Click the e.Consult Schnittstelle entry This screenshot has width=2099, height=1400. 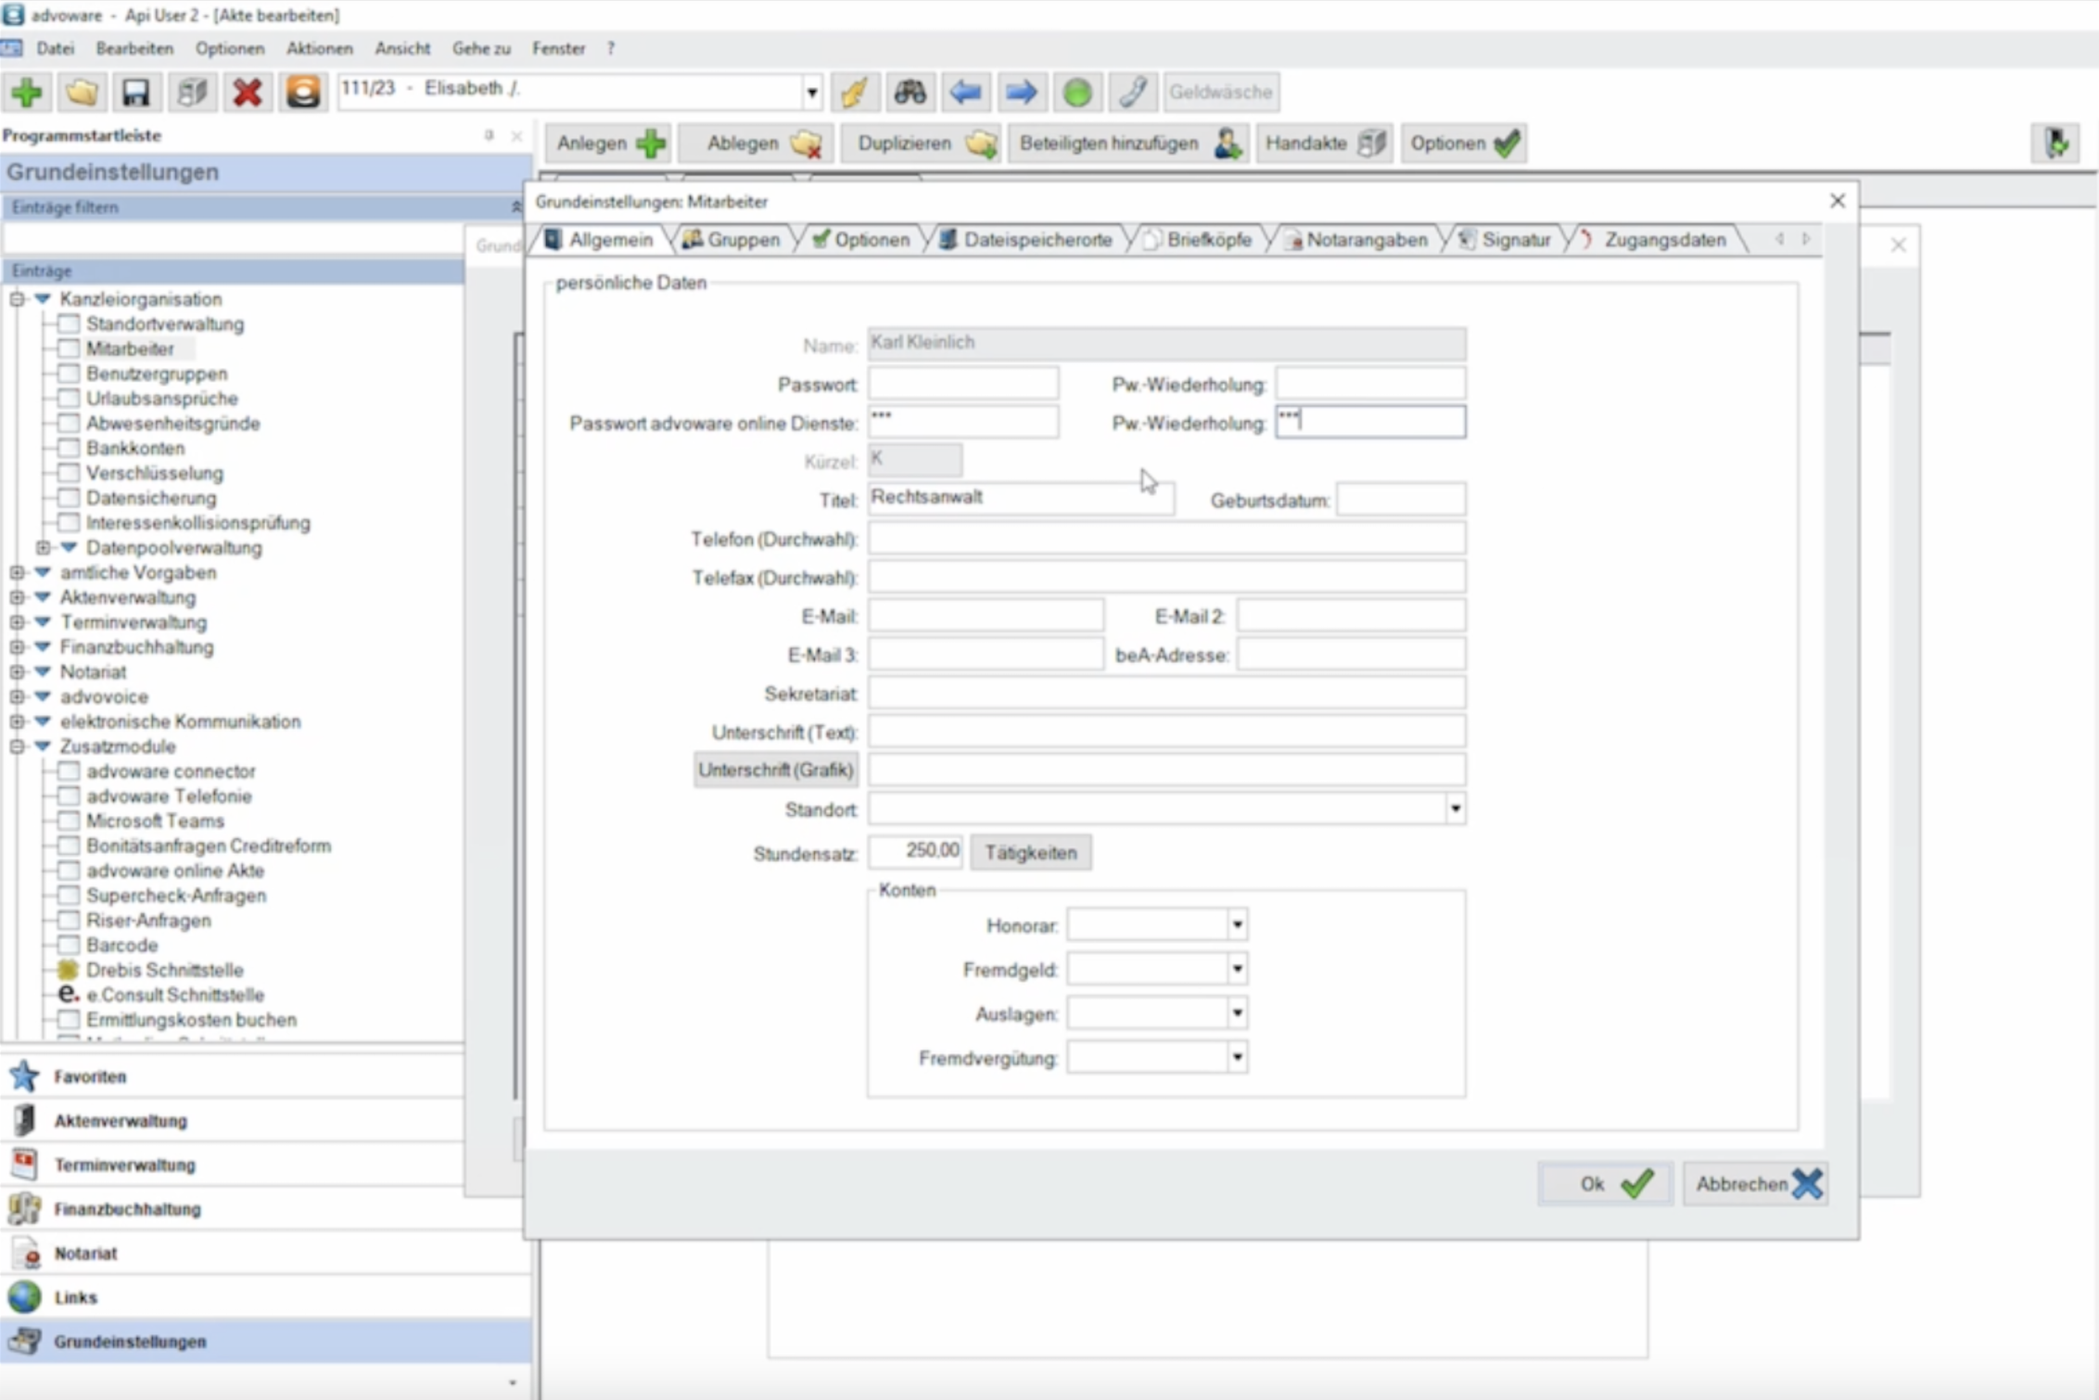tap(174, 995)
